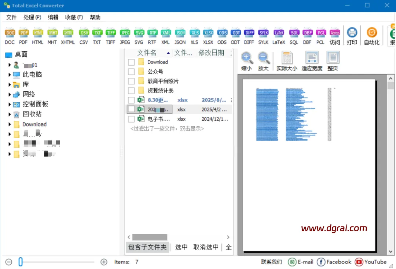Expand the 此电脑 tree node
This screenshot has height=269, width=396.
coord(10,74)
